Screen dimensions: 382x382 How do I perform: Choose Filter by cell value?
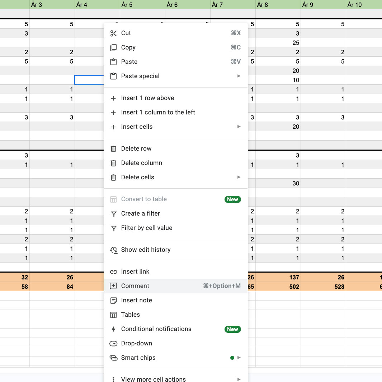click(x=146, y=228)
